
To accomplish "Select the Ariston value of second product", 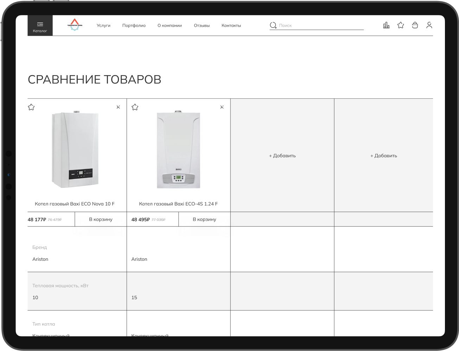I will [139, 259].
